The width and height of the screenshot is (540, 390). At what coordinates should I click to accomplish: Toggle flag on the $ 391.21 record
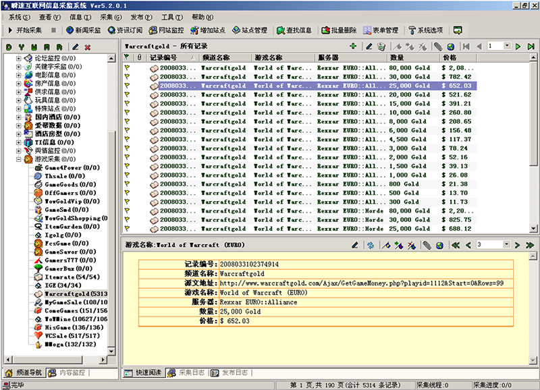(127, 103)
